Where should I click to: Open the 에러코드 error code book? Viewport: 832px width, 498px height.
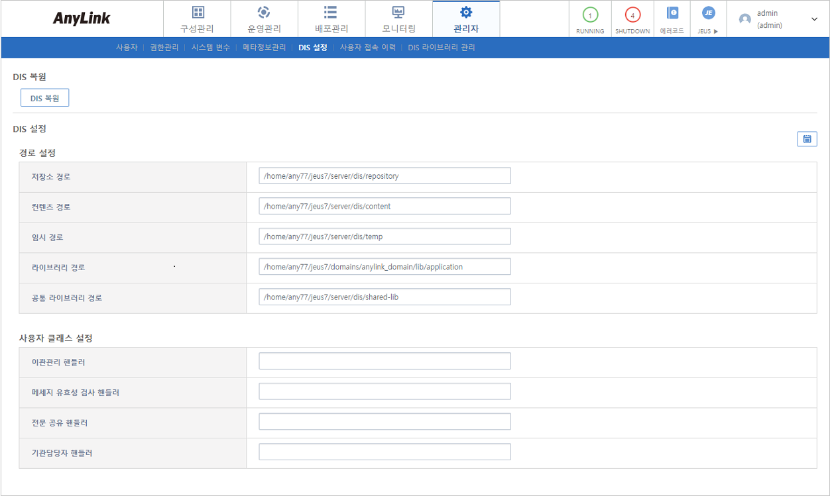coord(672,14)
